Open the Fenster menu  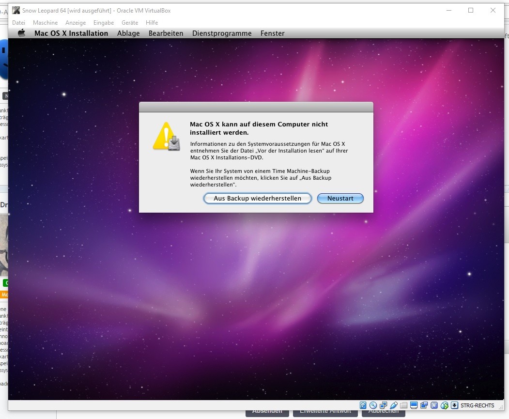coord(272,33)
